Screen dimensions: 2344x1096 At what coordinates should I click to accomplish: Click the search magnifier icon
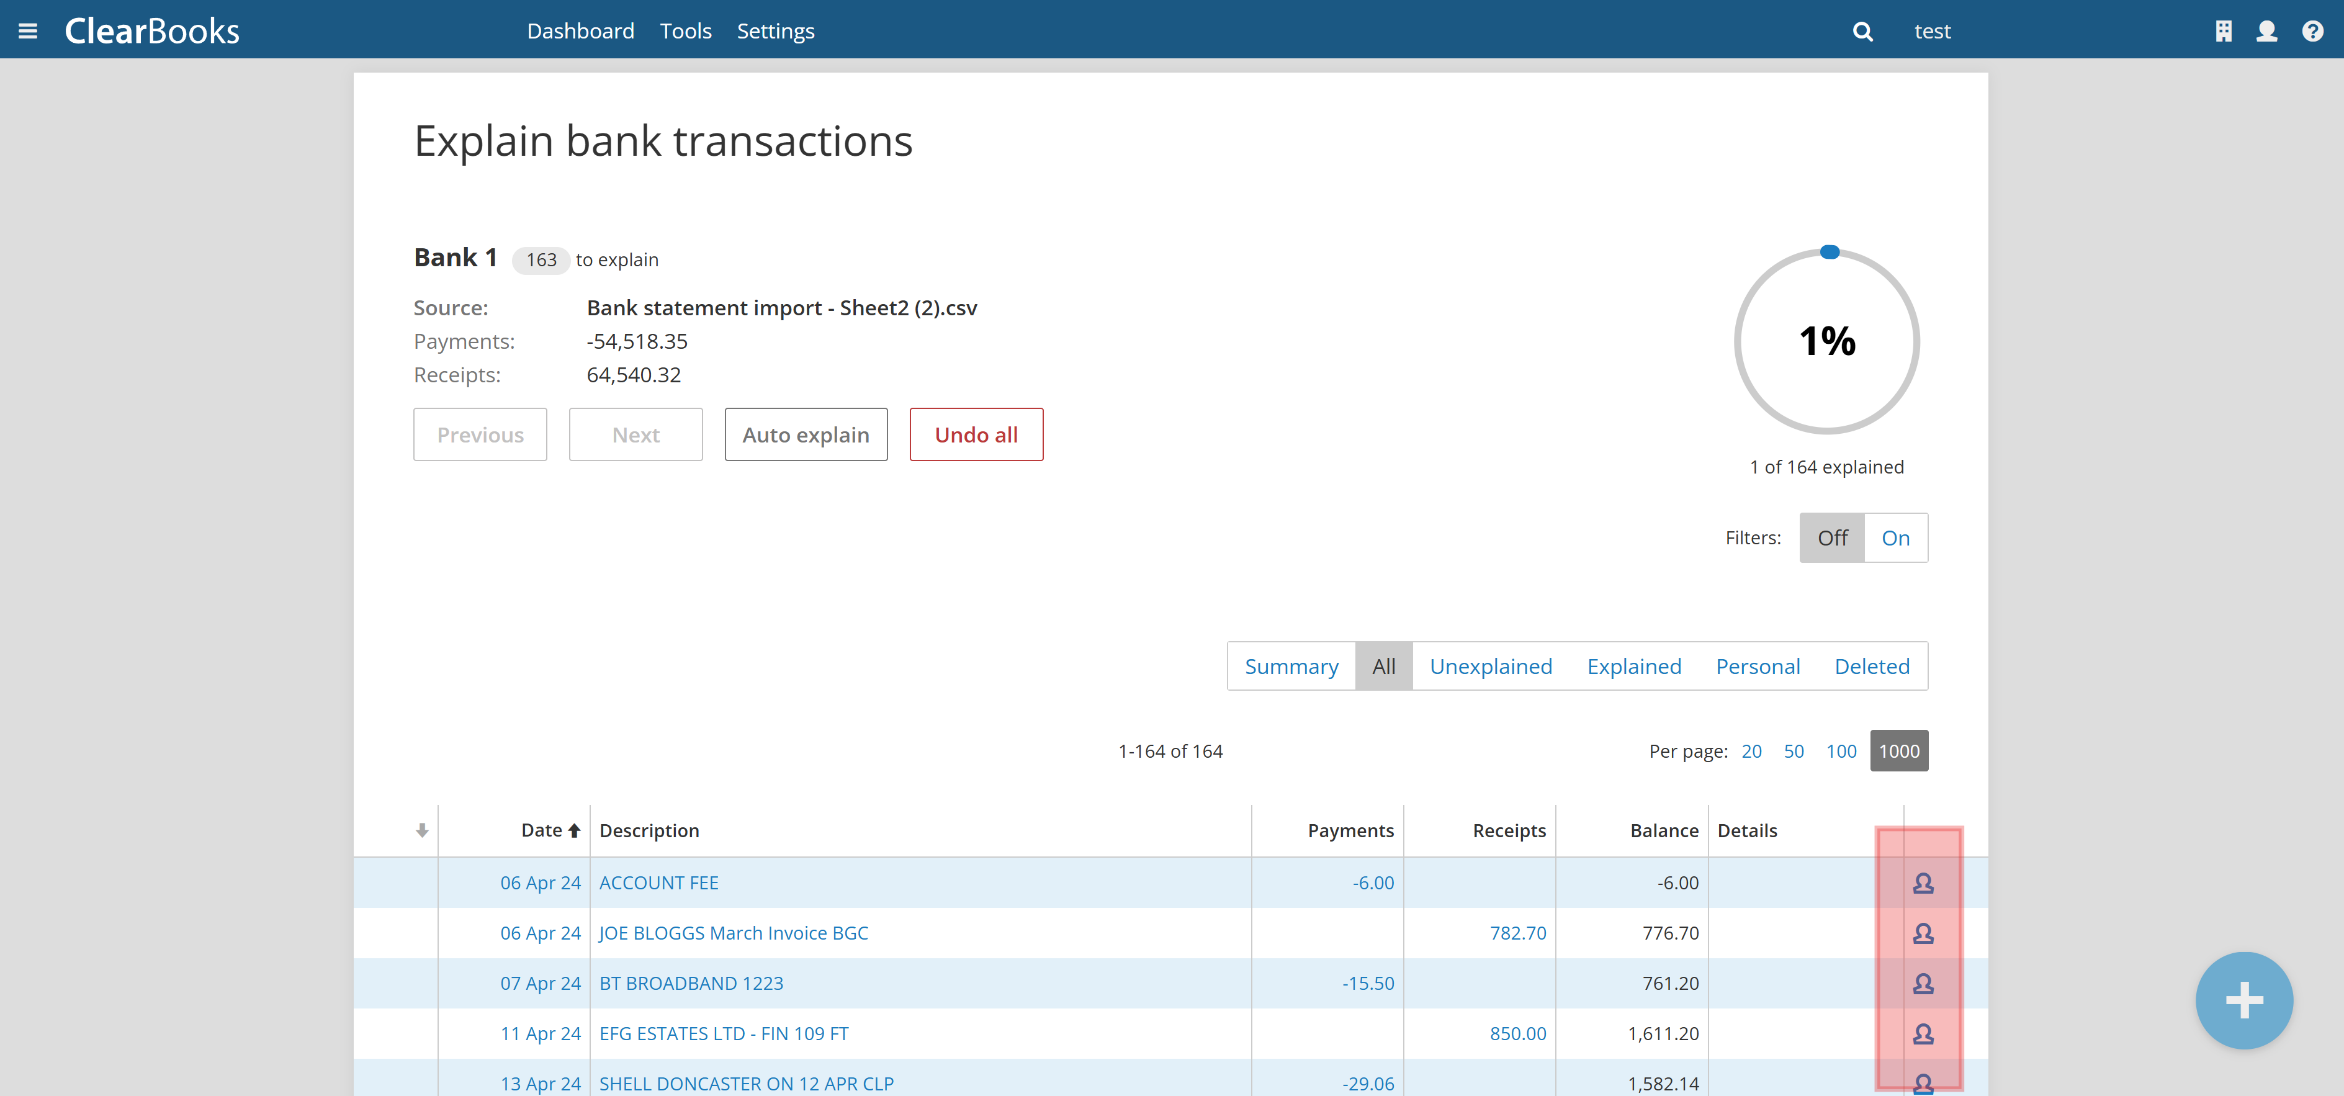pos(1862,31)
